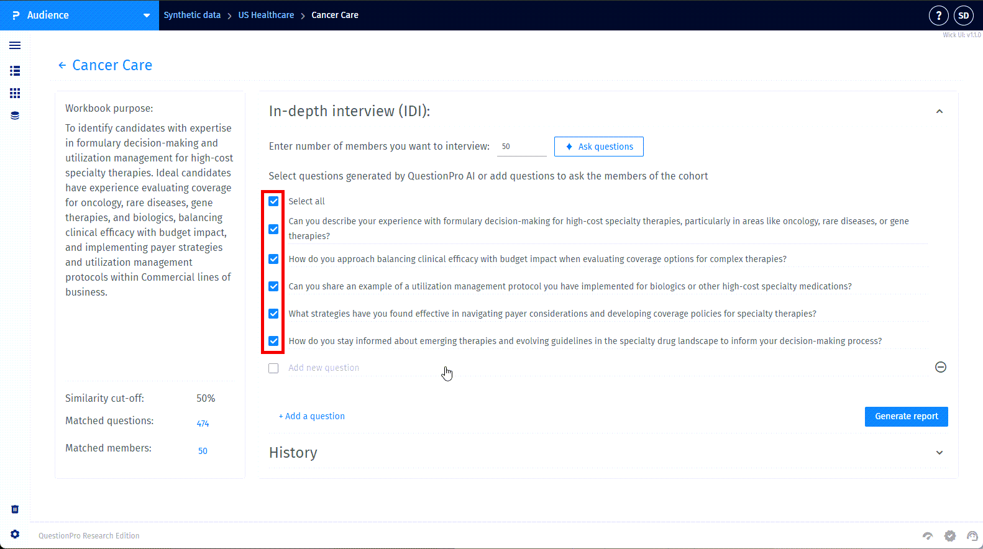Uncheck the balancing clinical efficacy question
The width and height of the screenshot is (983, 549).
pos(273,259)
